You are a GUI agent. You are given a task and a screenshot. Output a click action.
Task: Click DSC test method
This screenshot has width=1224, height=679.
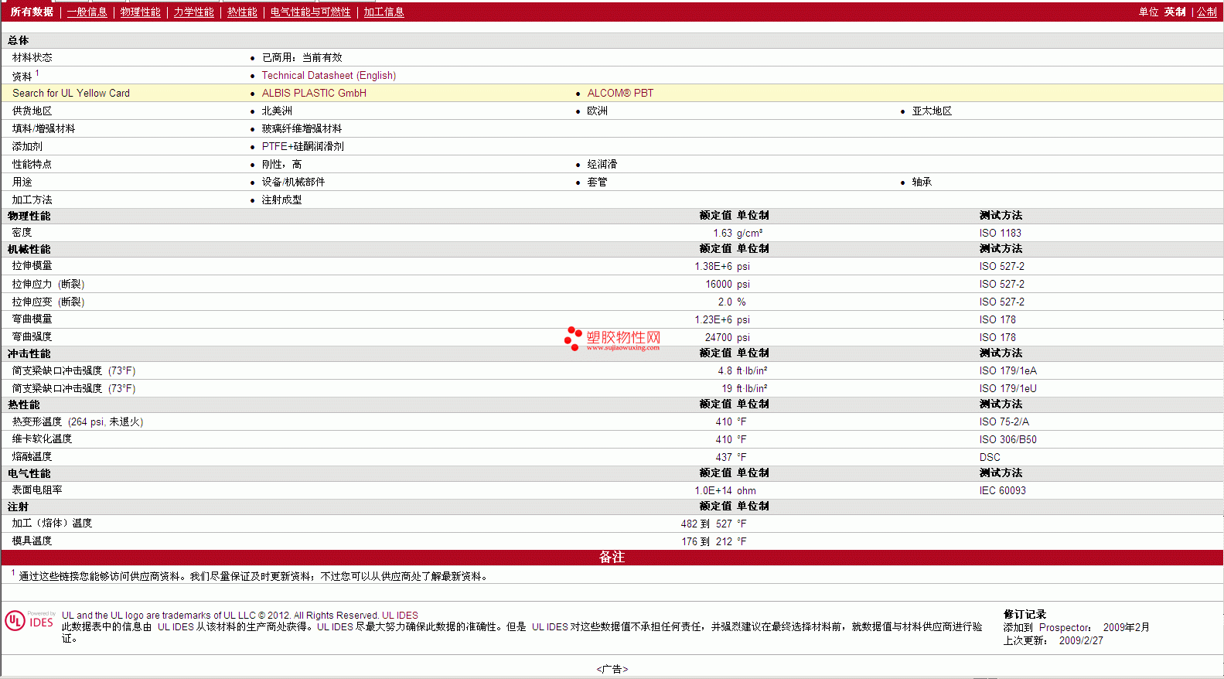[x=990, y=458]
